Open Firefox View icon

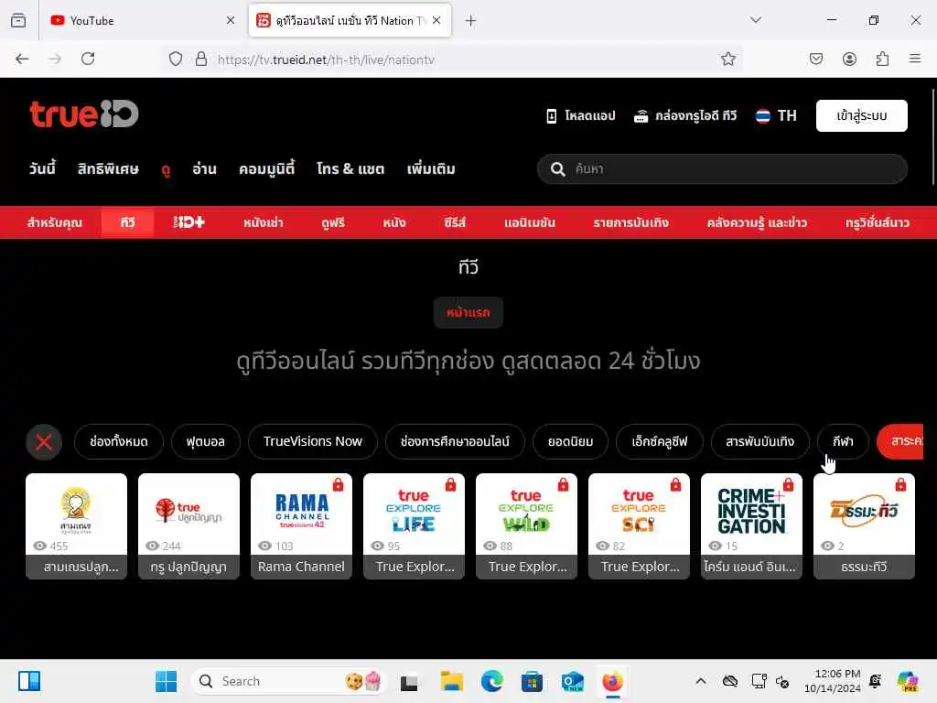pyautogui.click(x=18, y=20)
